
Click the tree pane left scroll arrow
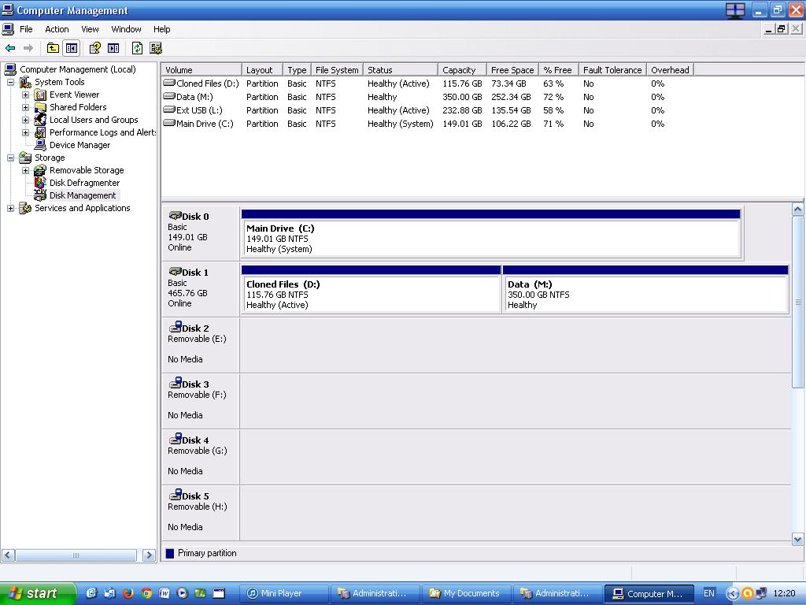point(8,555)
